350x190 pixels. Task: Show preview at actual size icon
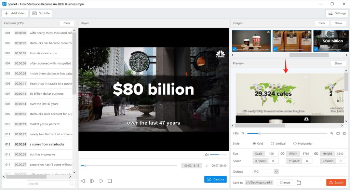[x=344, y=133]
